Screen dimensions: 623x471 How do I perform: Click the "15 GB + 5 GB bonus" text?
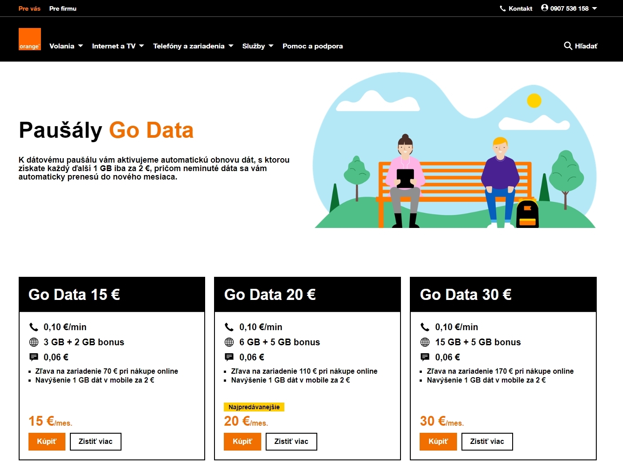(x=478, y=342)
